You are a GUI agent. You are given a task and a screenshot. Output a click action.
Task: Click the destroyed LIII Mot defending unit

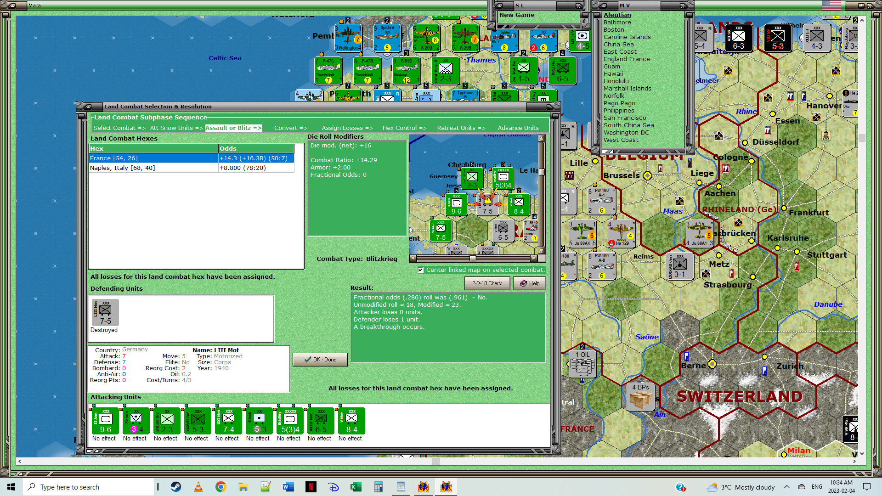pyautogui.click(x=106, y=312)
